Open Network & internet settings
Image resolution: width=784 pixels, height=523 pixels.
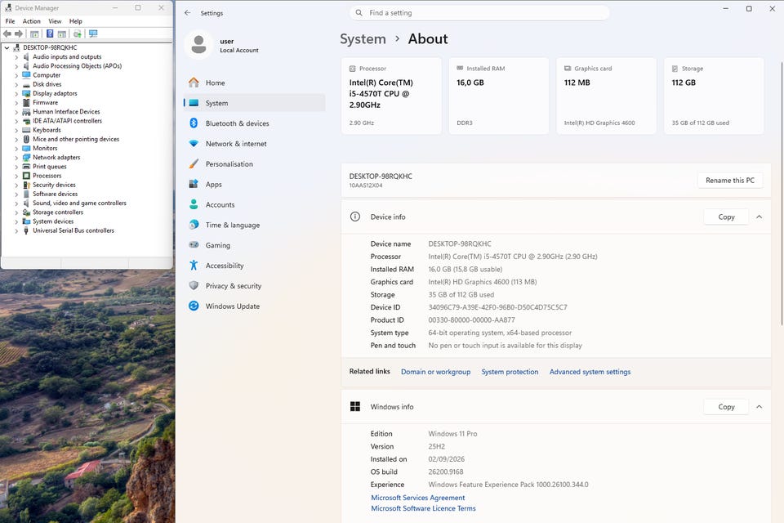255,144
